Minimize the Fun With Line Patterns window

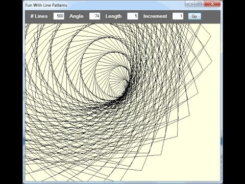190,4
